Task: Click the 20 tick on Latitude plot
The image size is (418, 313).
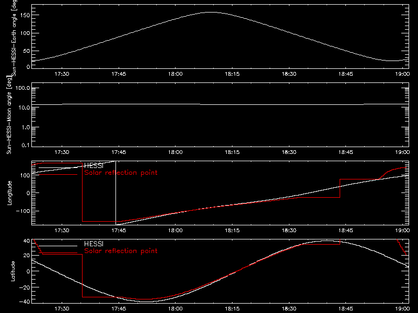Action: pyautogui.click(x=27, y=256)
